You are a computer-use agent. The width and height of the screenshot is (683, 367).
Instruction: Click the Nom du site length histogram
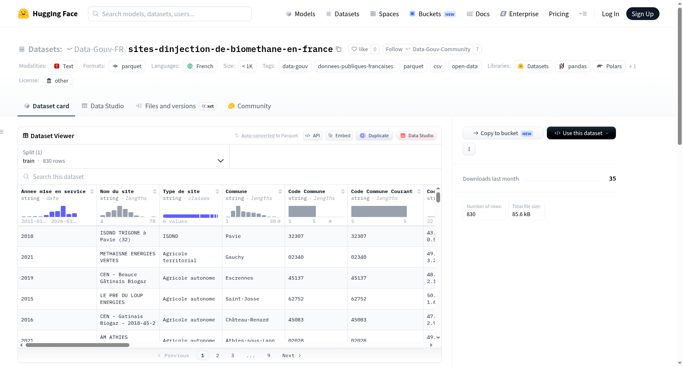pyautogui.click(x=128, y=211)
